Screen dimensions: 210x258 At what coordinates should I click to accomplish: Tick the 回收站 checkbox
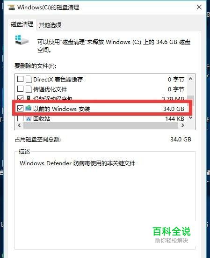pyautogui.click(x=21, y=118)
